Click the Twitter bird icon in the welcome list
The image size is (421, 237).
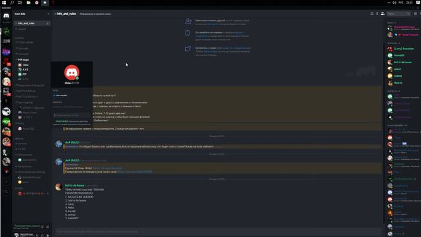pos(187,49)
